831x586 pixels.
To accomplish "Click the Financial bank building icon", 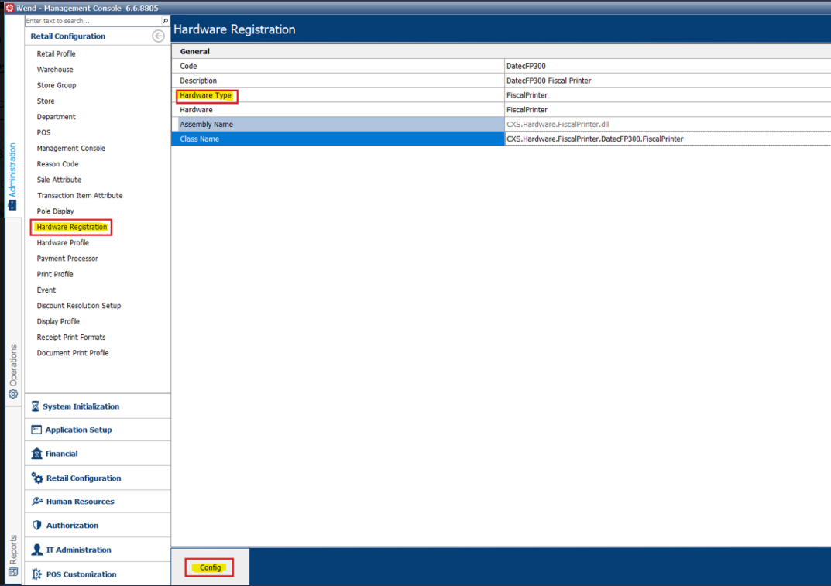I will 36,454.
